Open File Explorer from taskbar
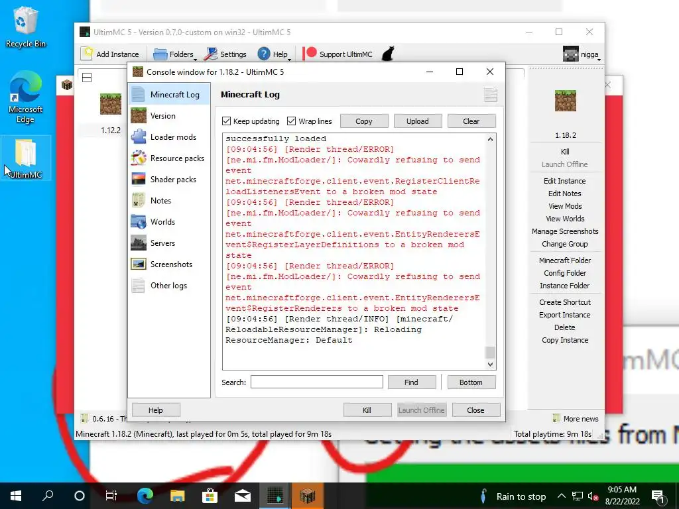Viewport: 679px width, 509px height. [177, 496]
